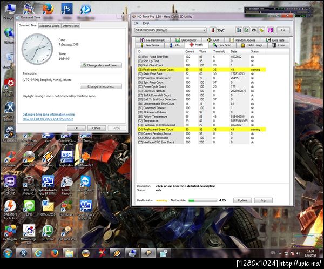Open the tsMuxerGUI desktop icon

point(85,159)
